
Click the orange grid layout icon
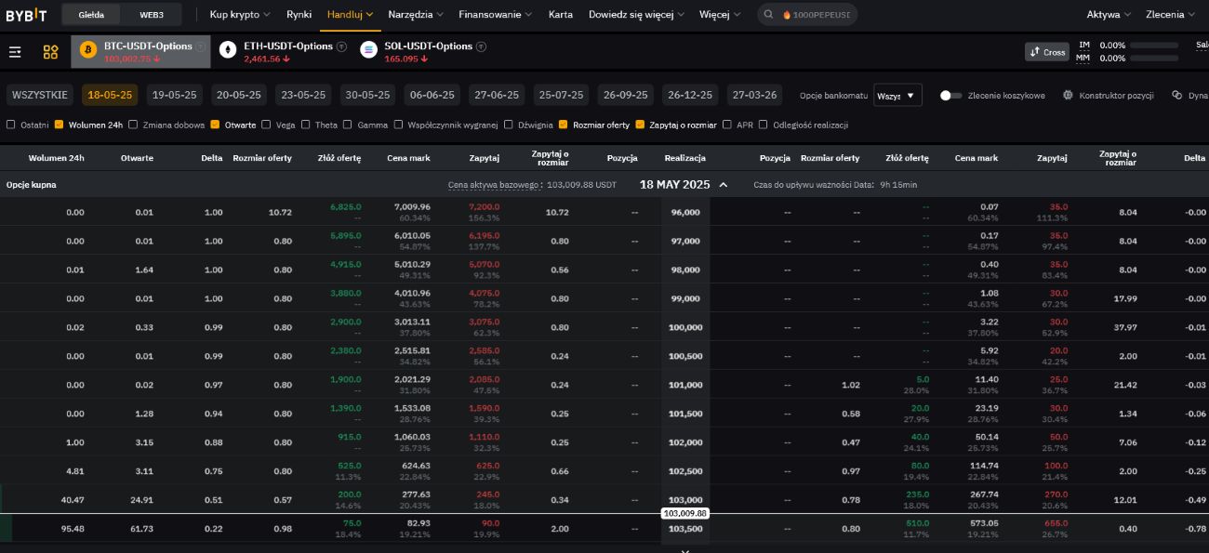tap(50, 52)
